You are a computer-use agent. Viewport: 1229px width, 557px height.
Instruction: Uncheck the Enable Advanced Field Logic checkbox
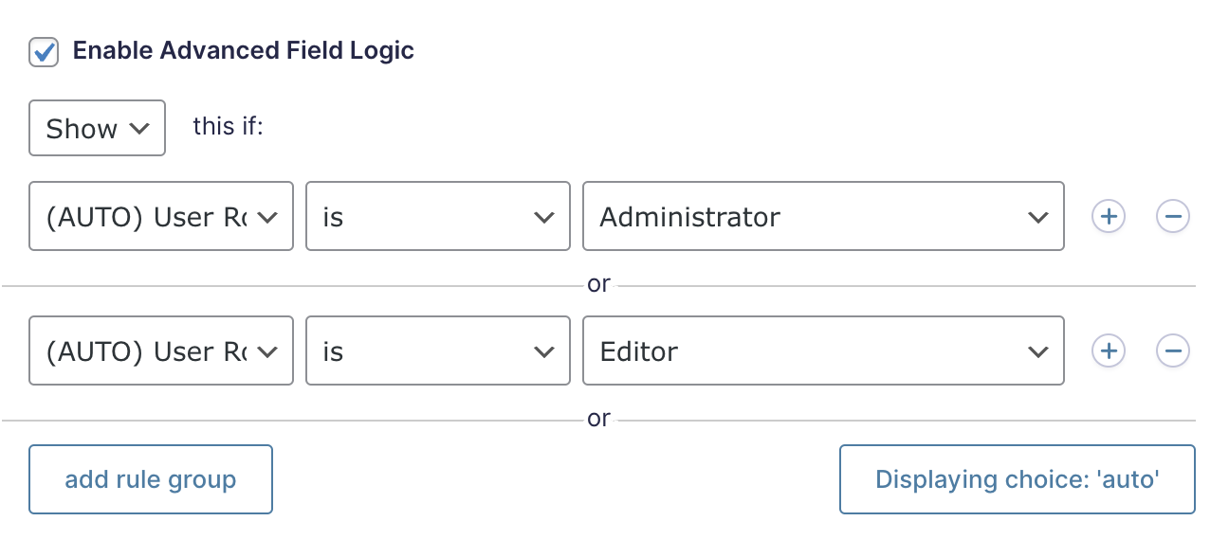coord(44,51)
